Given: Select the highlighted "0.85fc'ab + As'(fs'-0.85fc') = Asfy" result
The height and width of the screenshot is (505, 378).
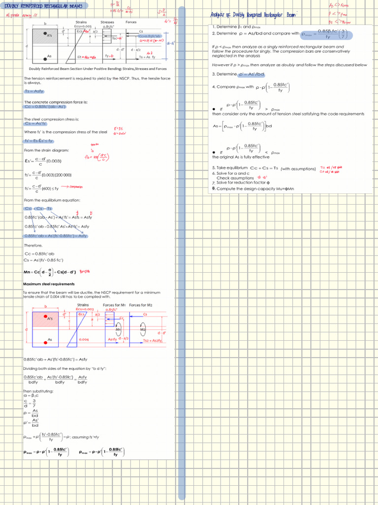Looking at the screenshot, I should [56, 236].
